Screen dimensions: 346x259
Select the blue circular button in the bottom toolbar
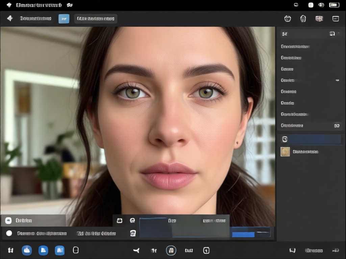[27, 251]
